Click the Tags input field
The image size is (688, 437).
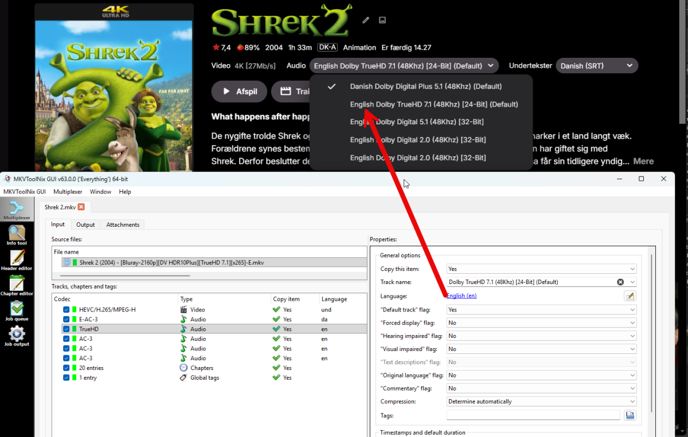click(533, 415)
